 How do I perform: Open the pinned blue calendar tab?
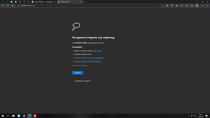(16, 2)
